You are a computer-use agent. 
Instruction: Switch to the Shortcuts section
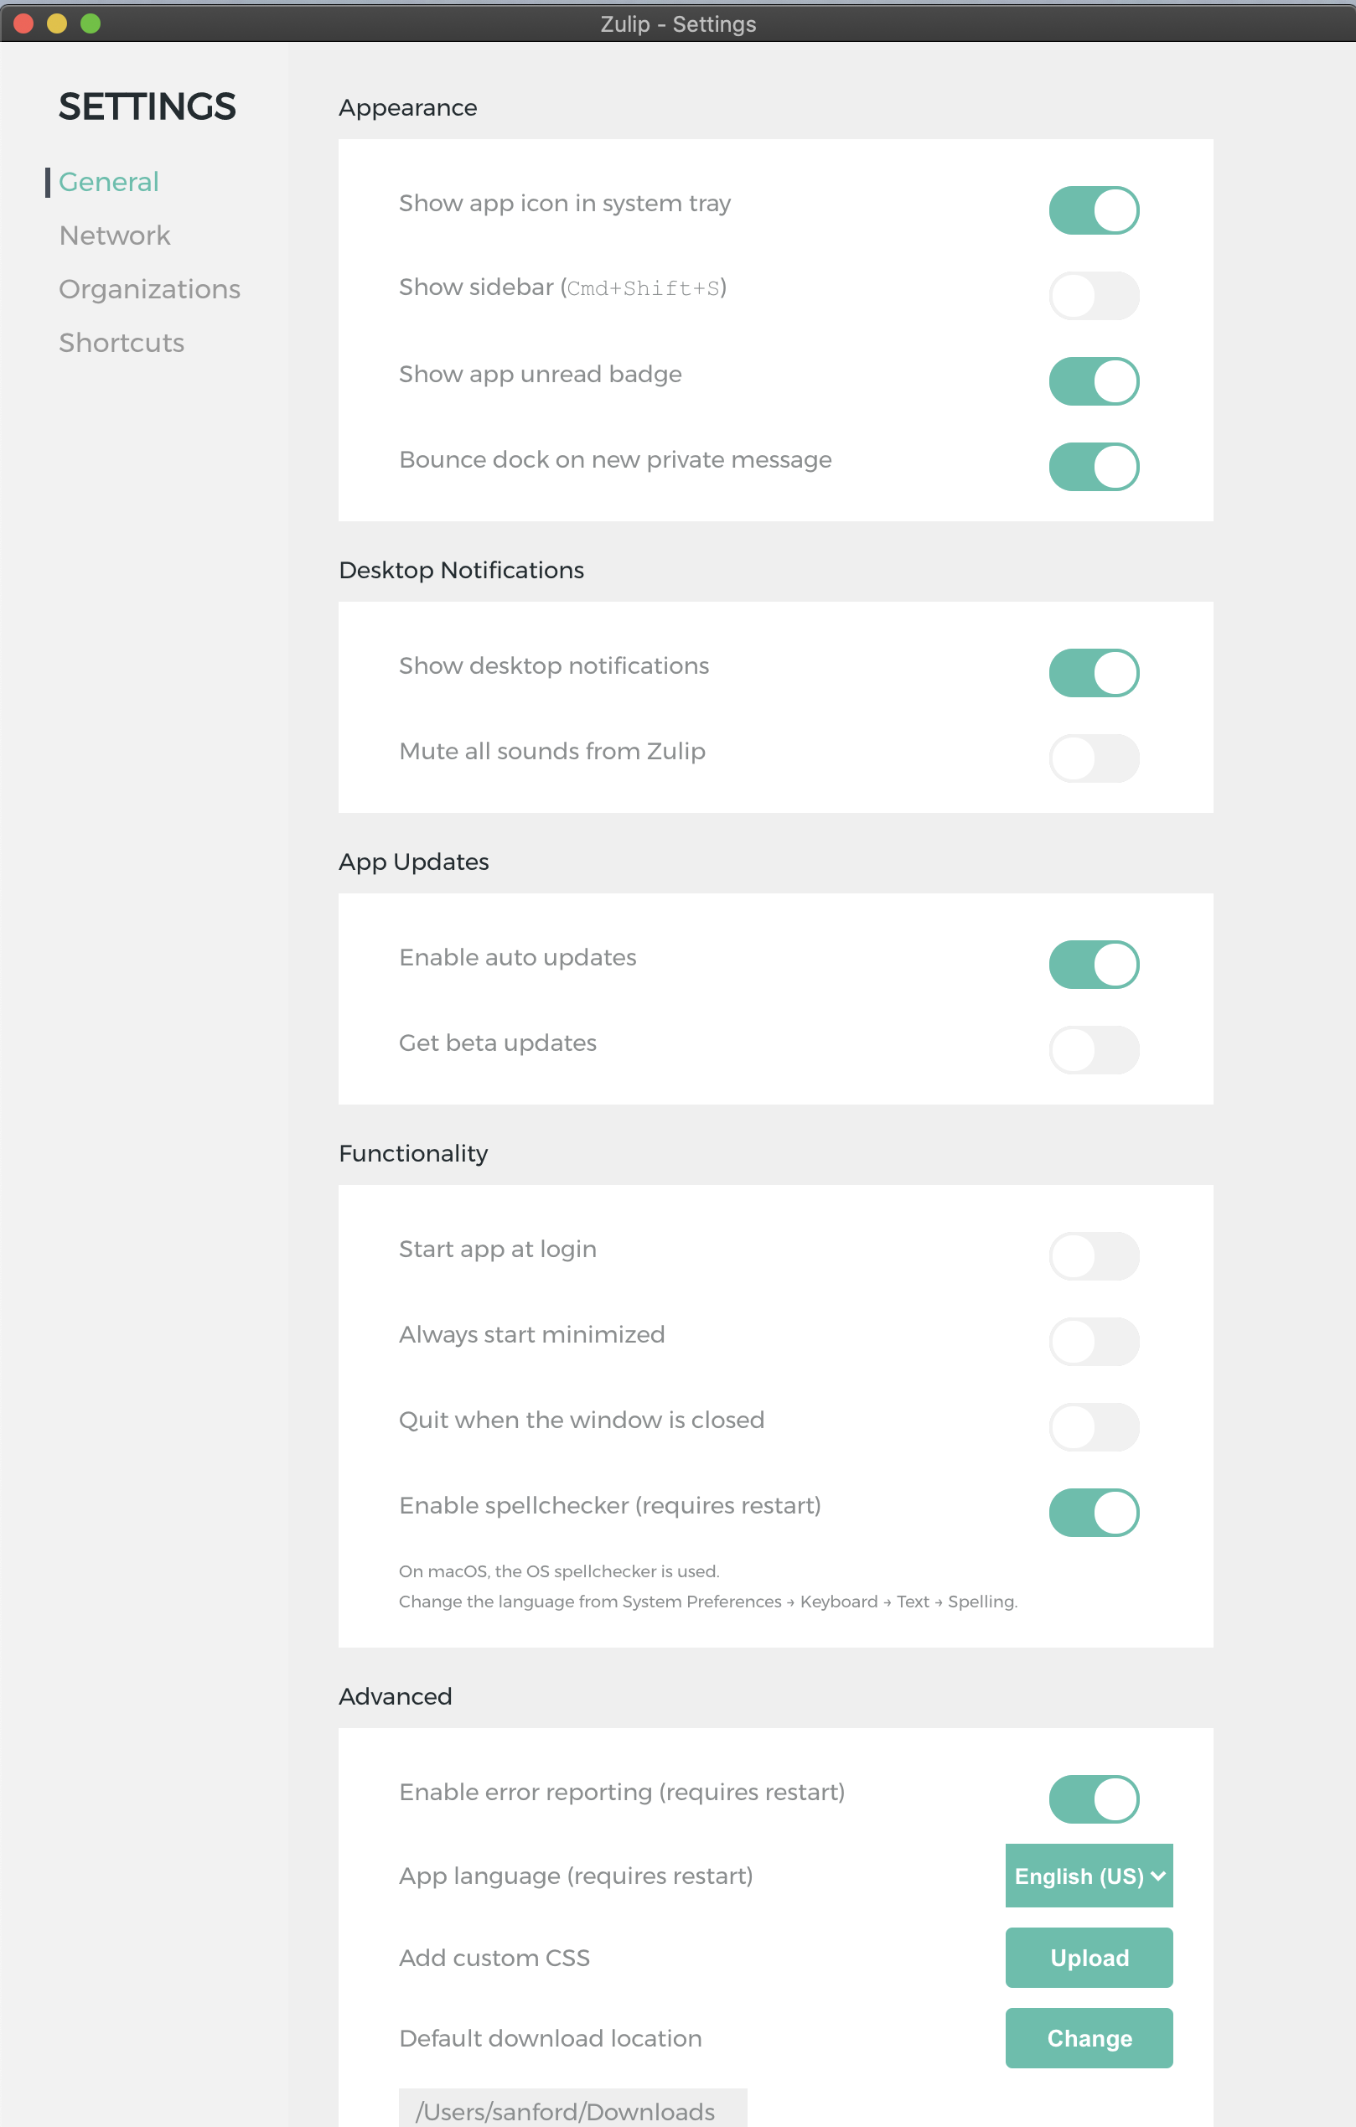pyautogui.click(x=122, y=343)
